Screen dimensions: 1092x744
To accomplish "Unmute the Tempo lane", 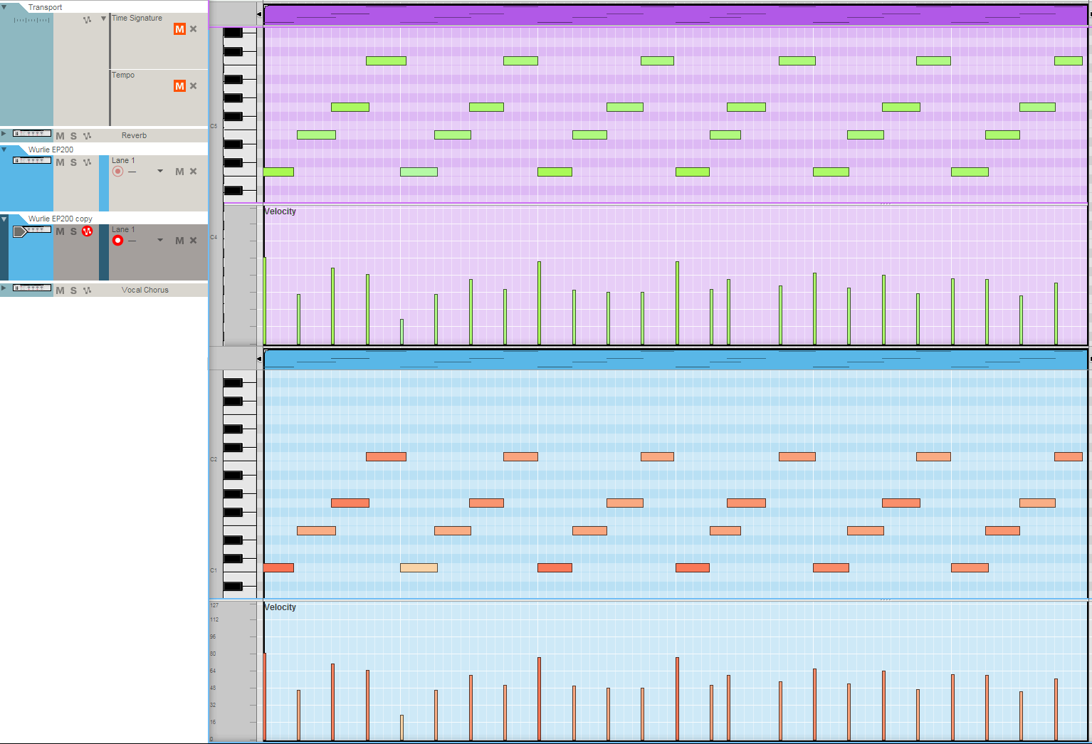I will pyautogui.click(x=179, y=86).
